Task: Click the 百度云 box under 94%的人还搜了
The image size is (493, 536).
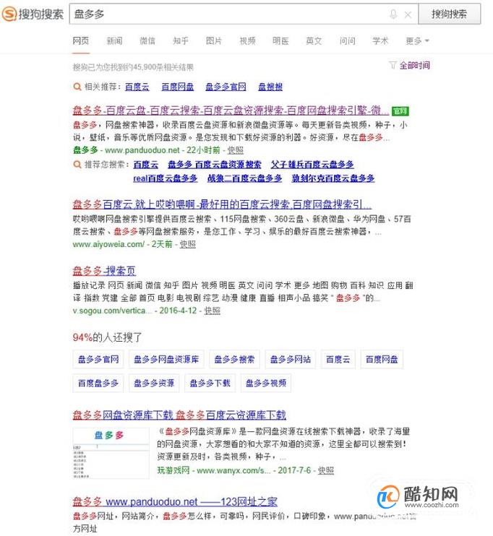Action: pos(338,359)
